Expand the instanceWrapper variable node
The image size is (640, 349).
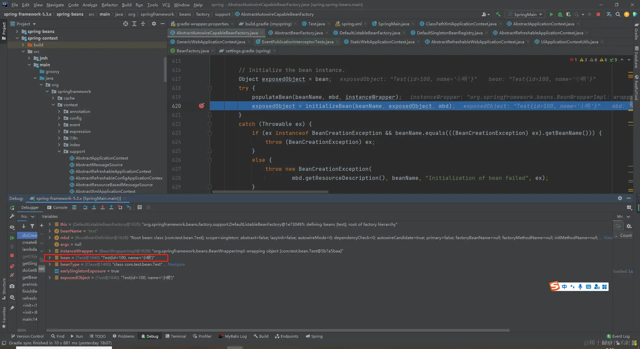coord(50,251)
